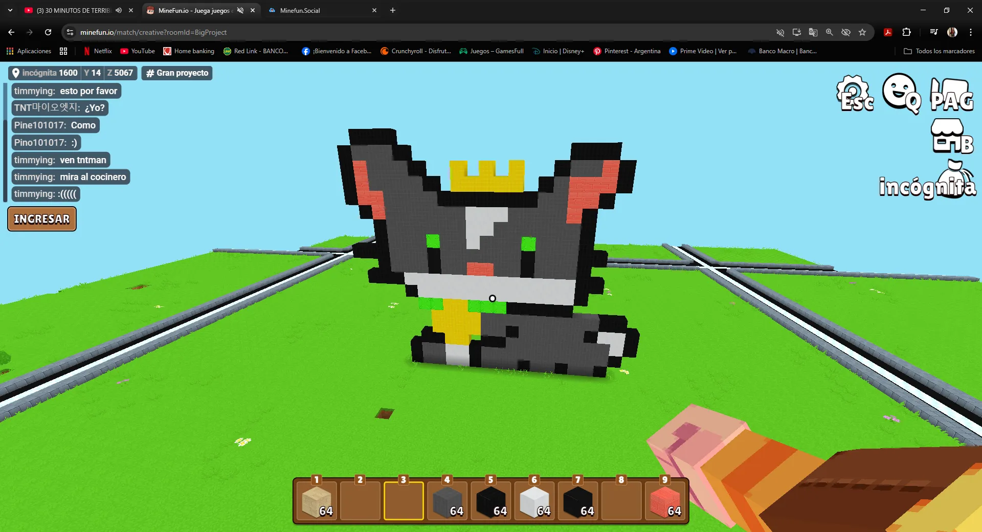Select hotbar slot 6 white block

pyautogui.click(x=534, y=501)
